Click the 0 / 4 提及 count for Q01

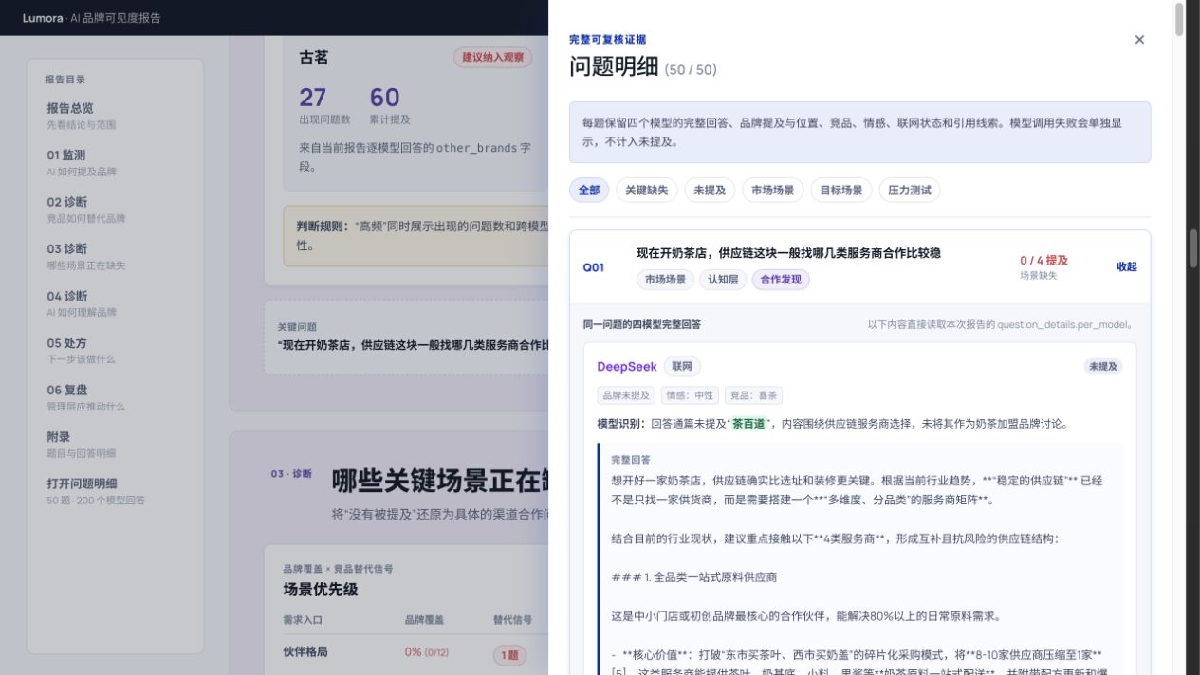point(1043,260)
